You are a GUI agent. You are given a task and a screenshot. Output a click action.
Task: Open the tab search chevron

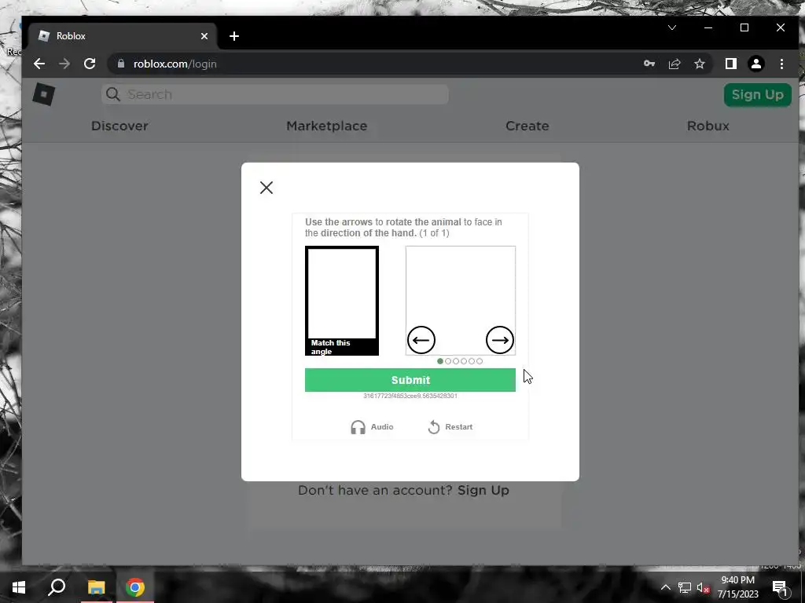point(672,27)
